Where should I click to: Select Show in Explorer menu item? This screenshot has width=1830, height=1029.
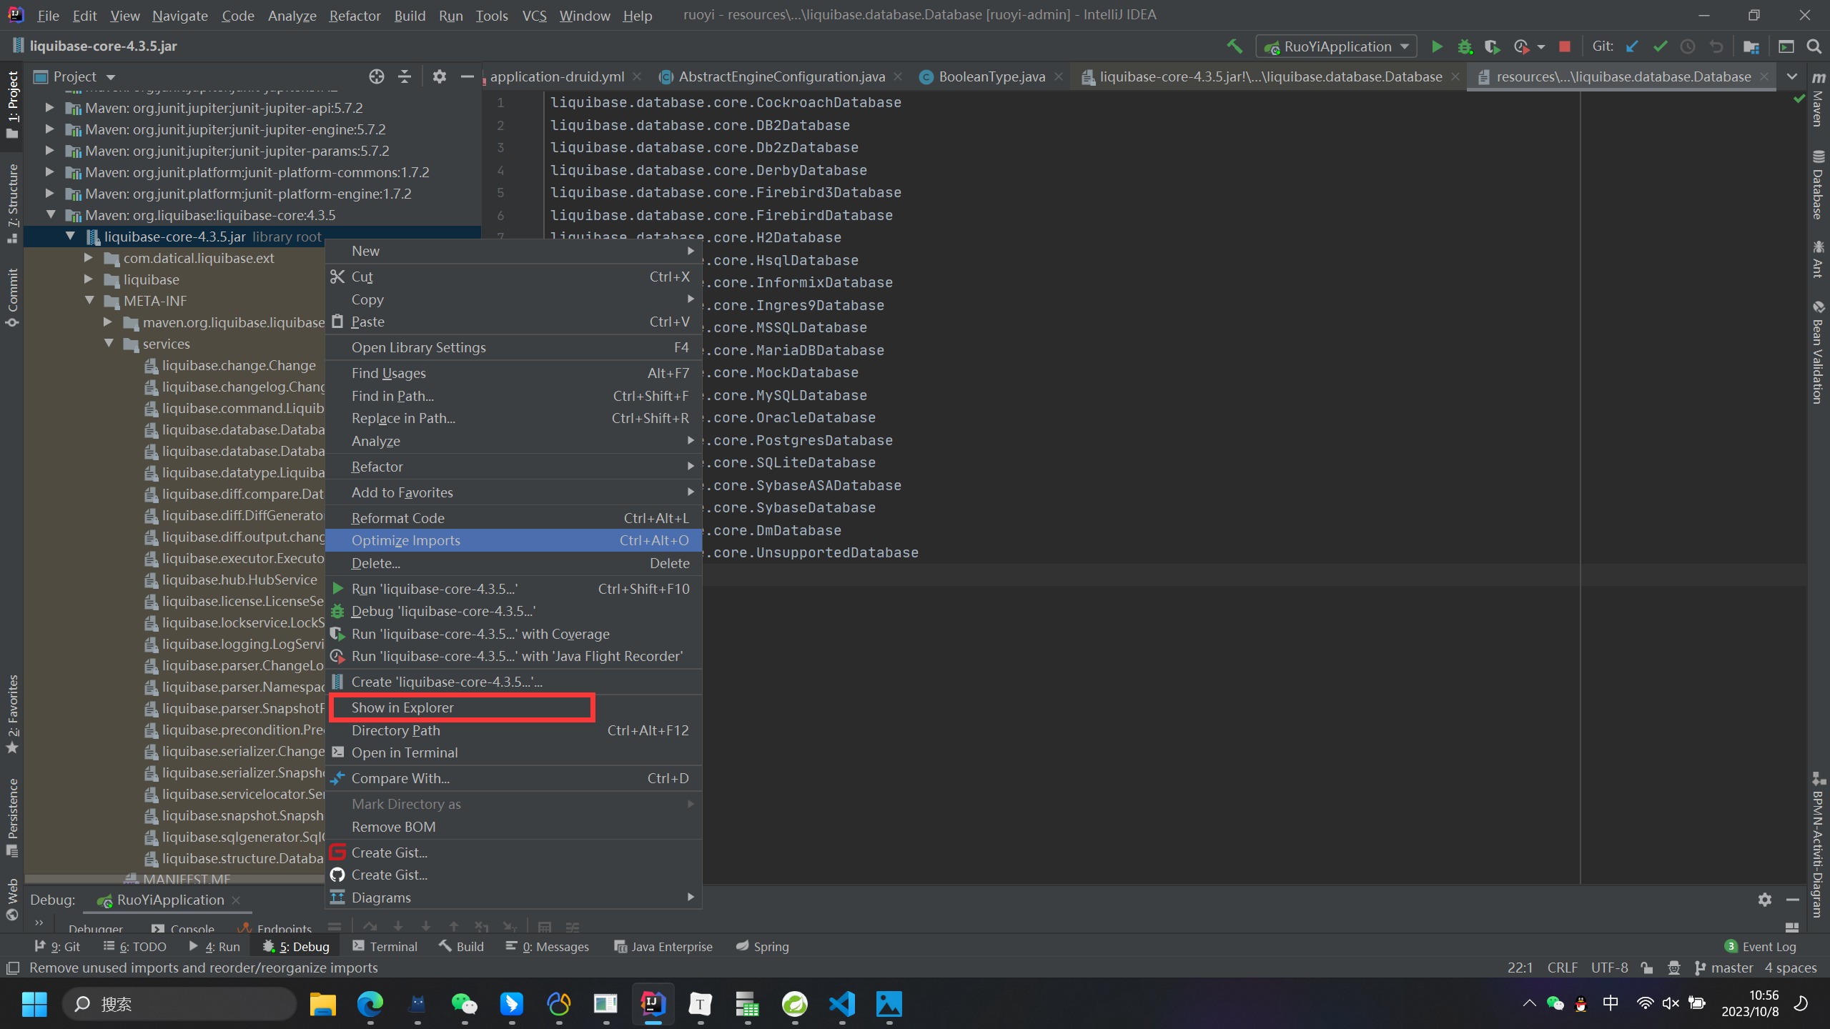402,707
